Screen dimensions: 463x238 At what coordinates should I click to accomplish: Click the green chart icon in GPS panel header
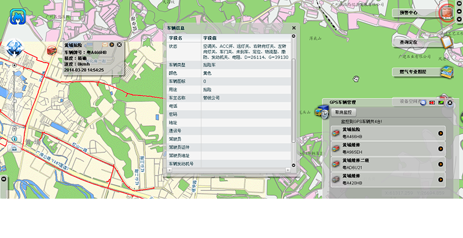coord(440,103)
